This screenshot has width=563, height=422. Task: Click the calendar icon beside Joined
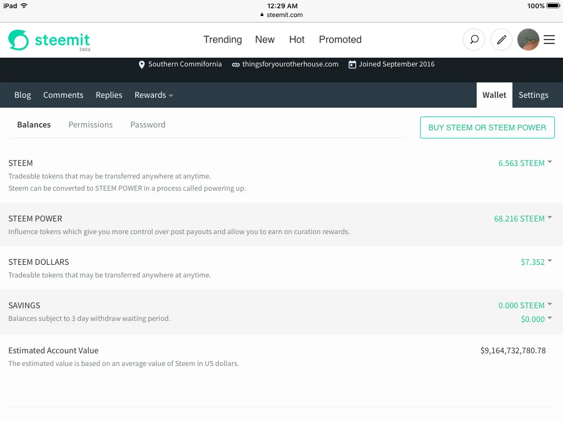click(352, 65)
